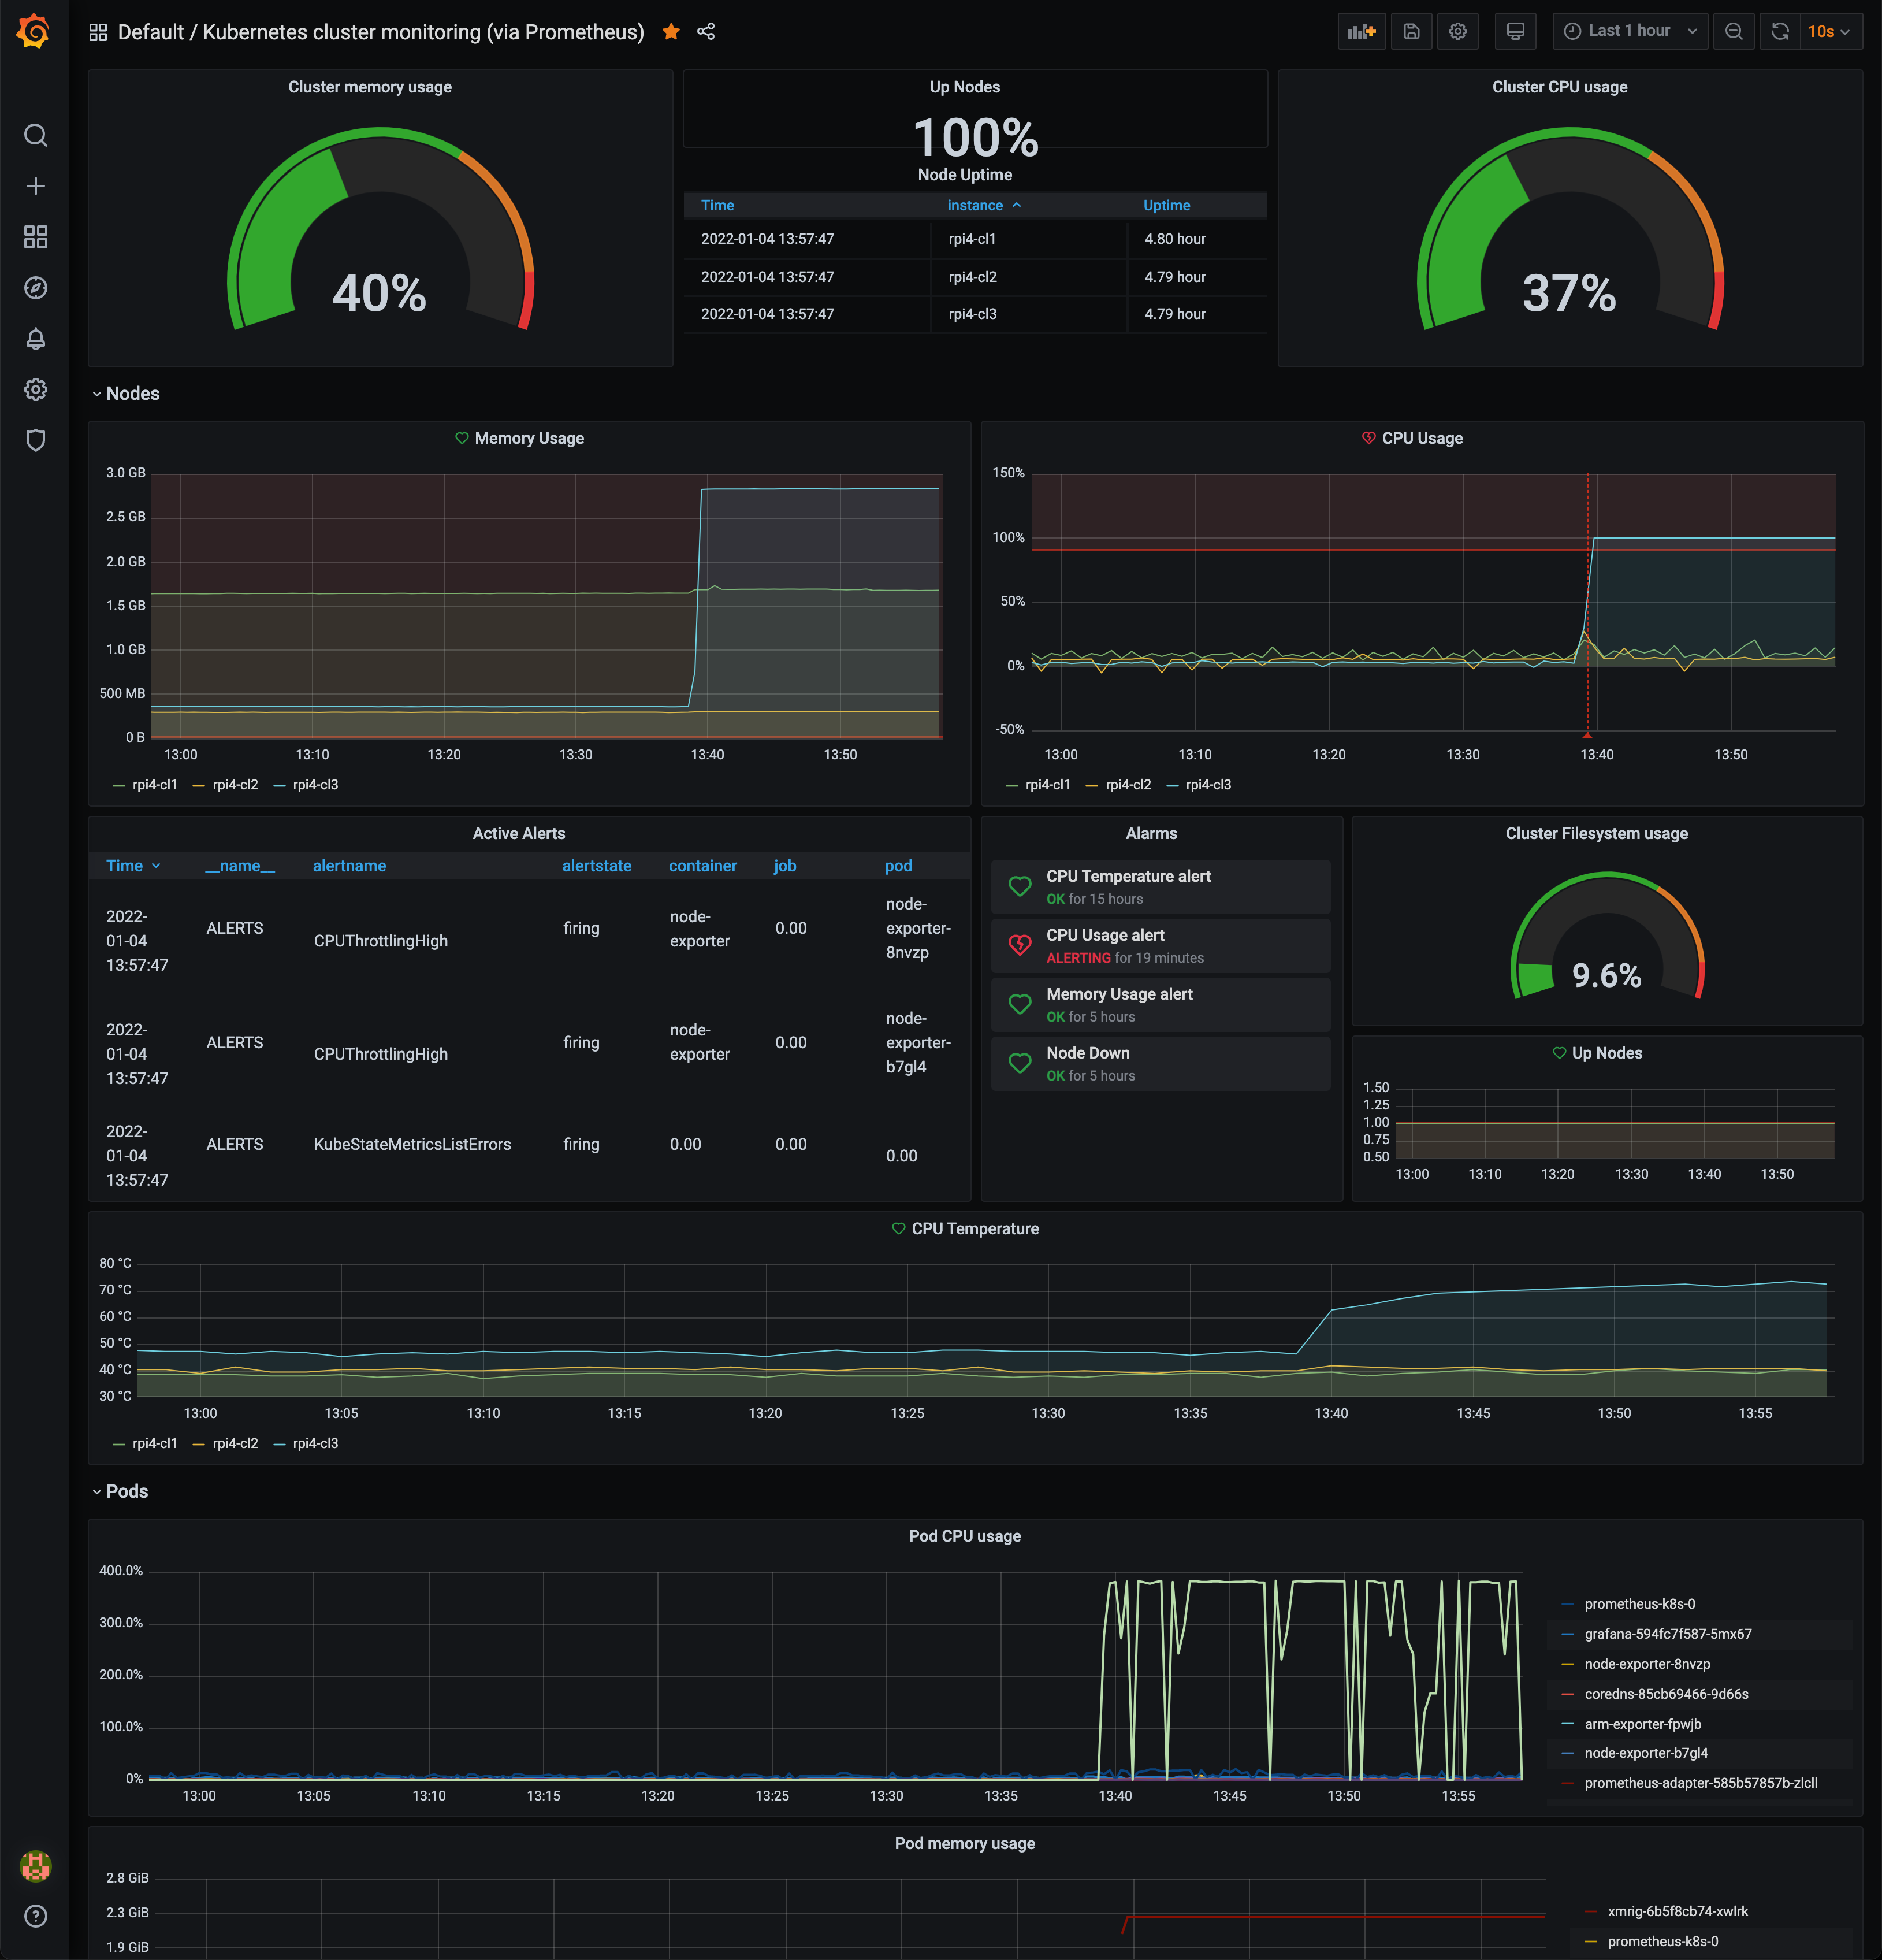Collapse the Pods row
The width and height of the screenshot is (1882, 1960).
coord(120,1491)
